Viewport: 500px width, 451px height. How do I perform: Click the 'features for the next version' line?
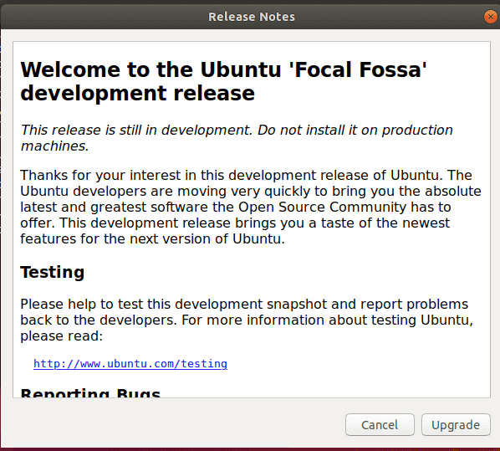152,238
